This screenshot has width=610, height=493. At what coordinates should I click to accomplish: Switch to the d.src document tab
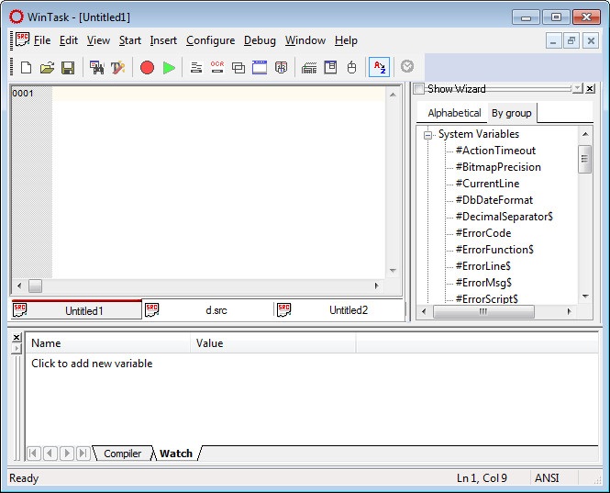tap(208, 310)
